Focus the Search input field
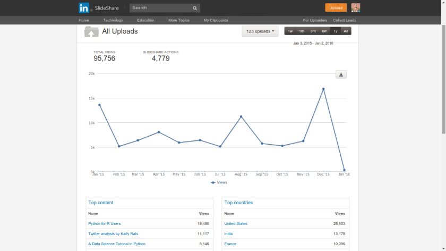The image size is (446, 251). pyautogui.click(x=160, y=8)
